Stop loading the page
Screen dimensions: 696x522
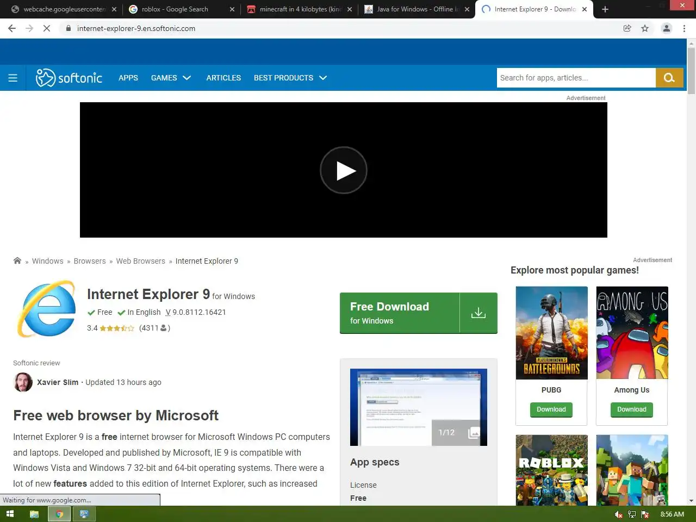point(47,28)
